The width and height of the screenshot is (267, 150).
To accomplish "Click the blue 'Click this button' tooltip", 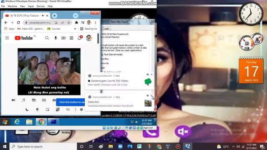I will pos(71,102).
